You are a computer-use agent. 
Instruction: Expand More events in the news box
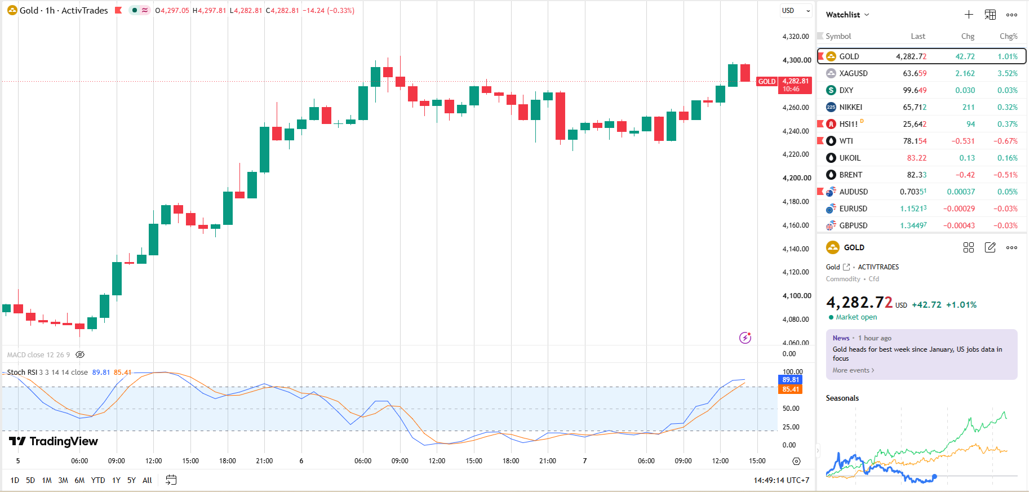click(853, 370)
